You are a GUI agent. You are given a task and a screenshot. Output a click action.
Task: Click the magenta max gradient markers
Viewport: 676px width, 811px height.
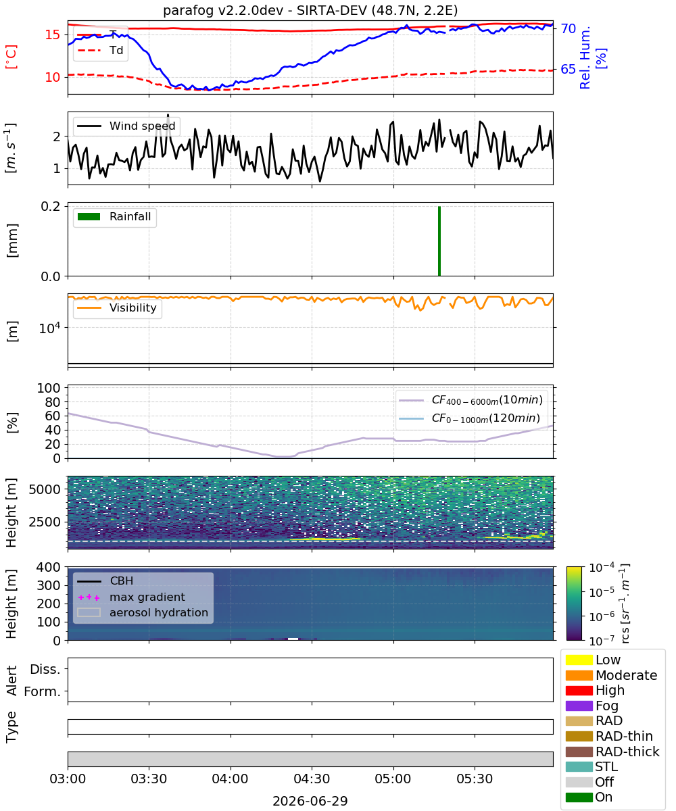pos(89,597)
